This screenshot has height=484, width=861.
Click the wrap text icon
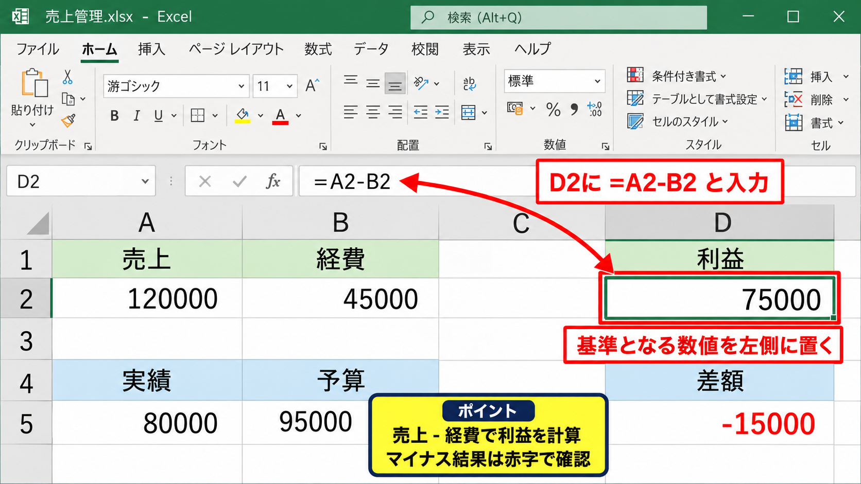point(469,83)
